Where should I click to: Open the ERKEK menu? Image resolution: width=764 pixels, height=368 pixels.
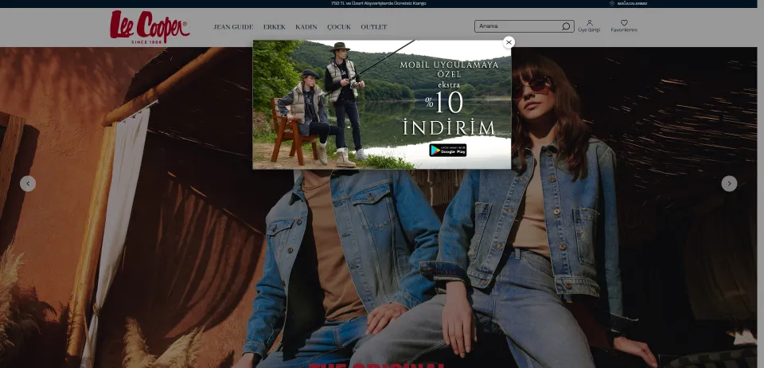[275, 27]
